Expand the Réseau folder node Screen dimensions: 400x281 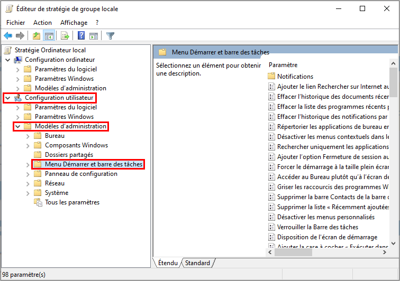pos(28,184)
